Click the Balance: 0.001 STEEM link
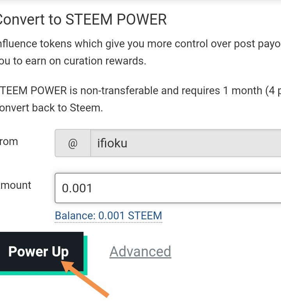The height and width of the screenshot is (303, 281). (108, 216)
